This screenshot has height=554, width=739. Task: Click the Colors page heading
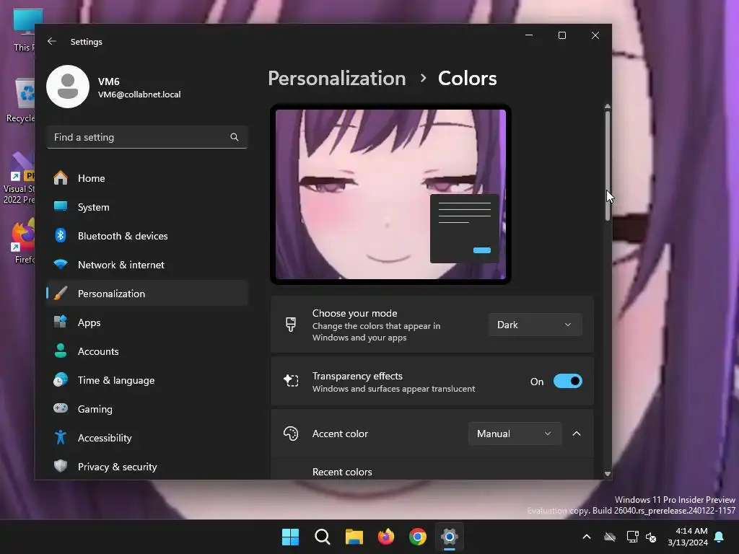click(467, 78)
